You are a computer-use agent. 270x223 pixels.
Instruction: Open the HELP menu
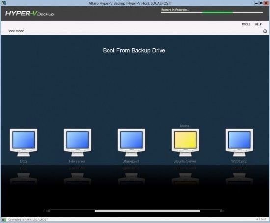pyautogui.click(x=258, y=24)
